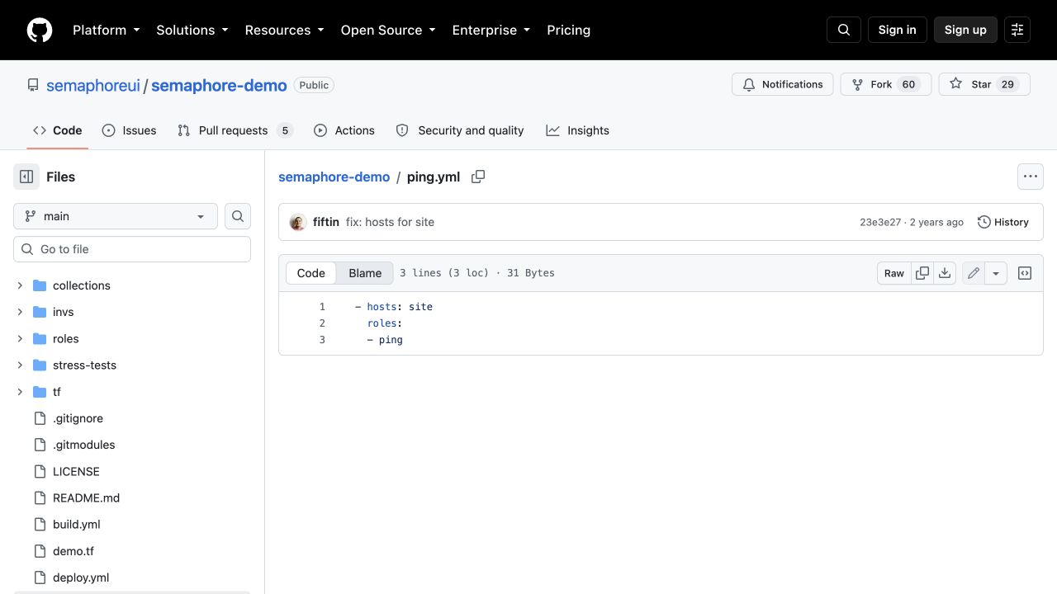Open the LICENSE file in the tree
1057x594 pixels.
(x=76, y=471)
